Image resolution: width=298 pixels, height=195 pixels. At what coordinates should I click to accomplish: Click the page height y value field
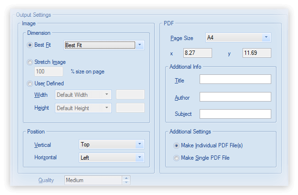(256, 53)
